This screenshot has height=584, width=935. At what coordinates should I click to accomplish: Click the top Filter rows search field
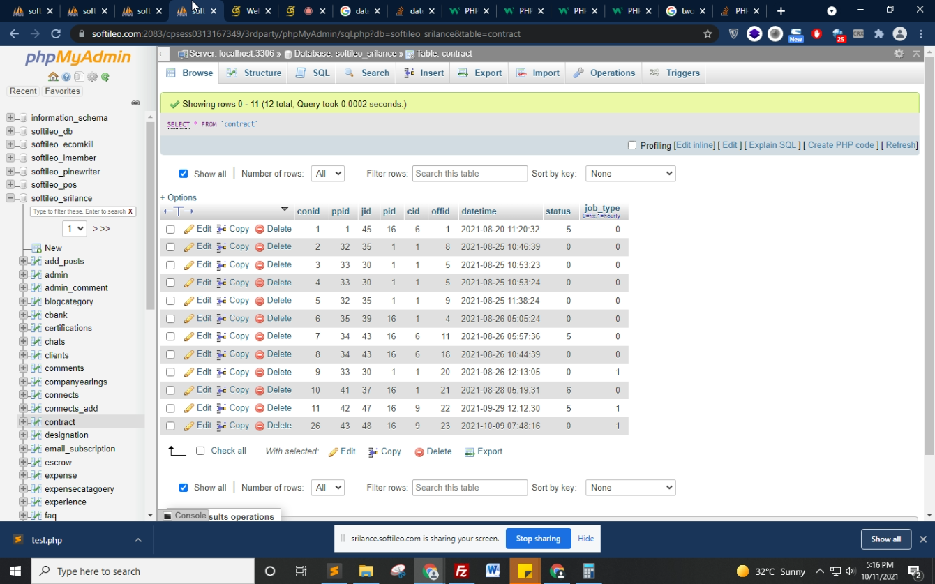(470, 173)
